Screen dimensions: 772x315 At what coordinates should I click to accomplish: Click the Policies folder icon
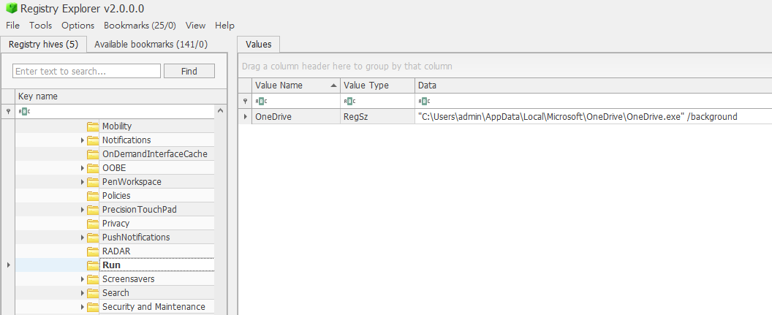tap(93, 196)
